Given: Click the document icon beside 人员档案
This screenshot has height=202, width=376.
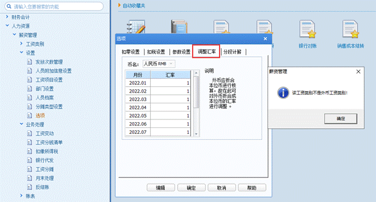Looking at the screenshot, I should tap(29, 98).
